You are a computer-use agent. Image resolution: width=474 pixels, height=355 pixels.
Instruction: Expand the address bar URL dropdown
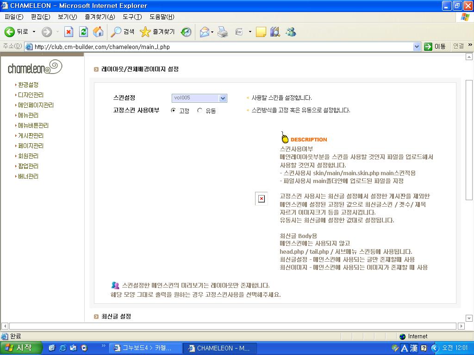[417, 47]
